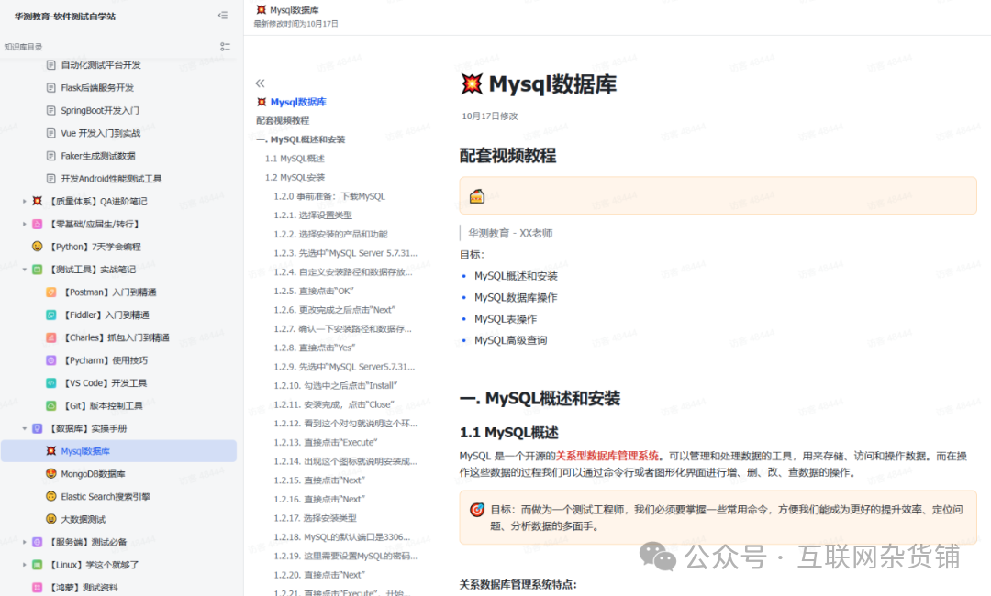Click the green icon of 【测试工具】实战笔记
991x596 pixels.
[38, 269]
